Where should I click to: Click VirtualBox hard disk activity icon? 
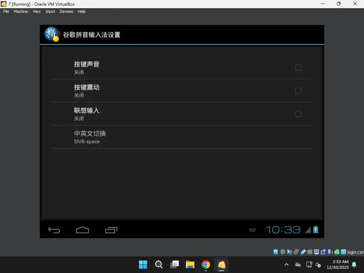point(275,252)
